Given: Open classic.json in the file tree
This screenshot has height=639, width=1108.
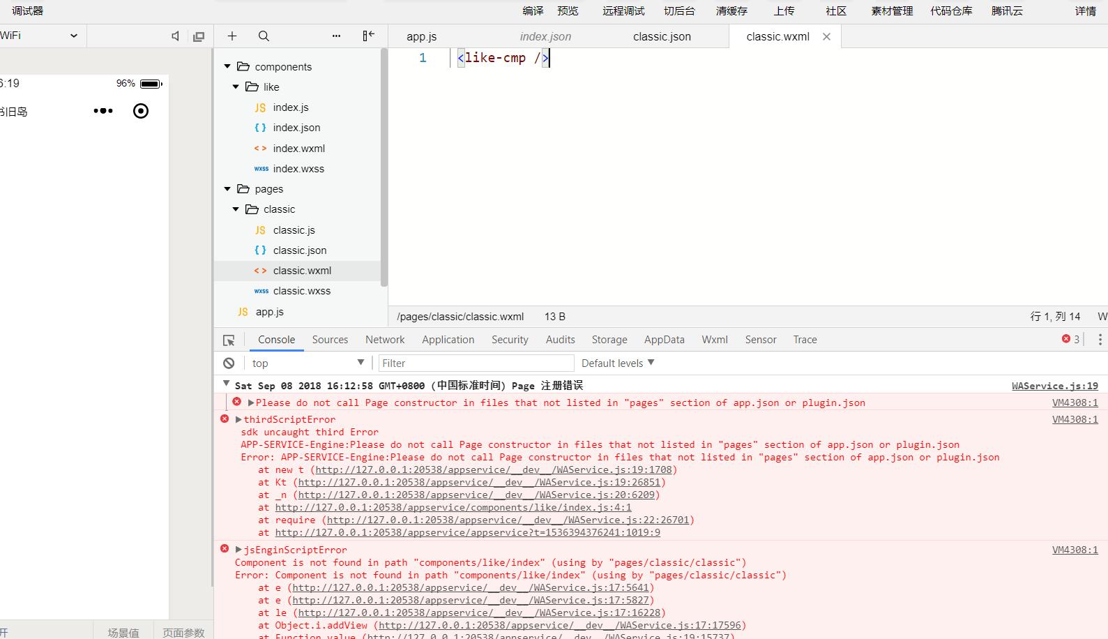Looking at the screenshot, I should [300, 250].
